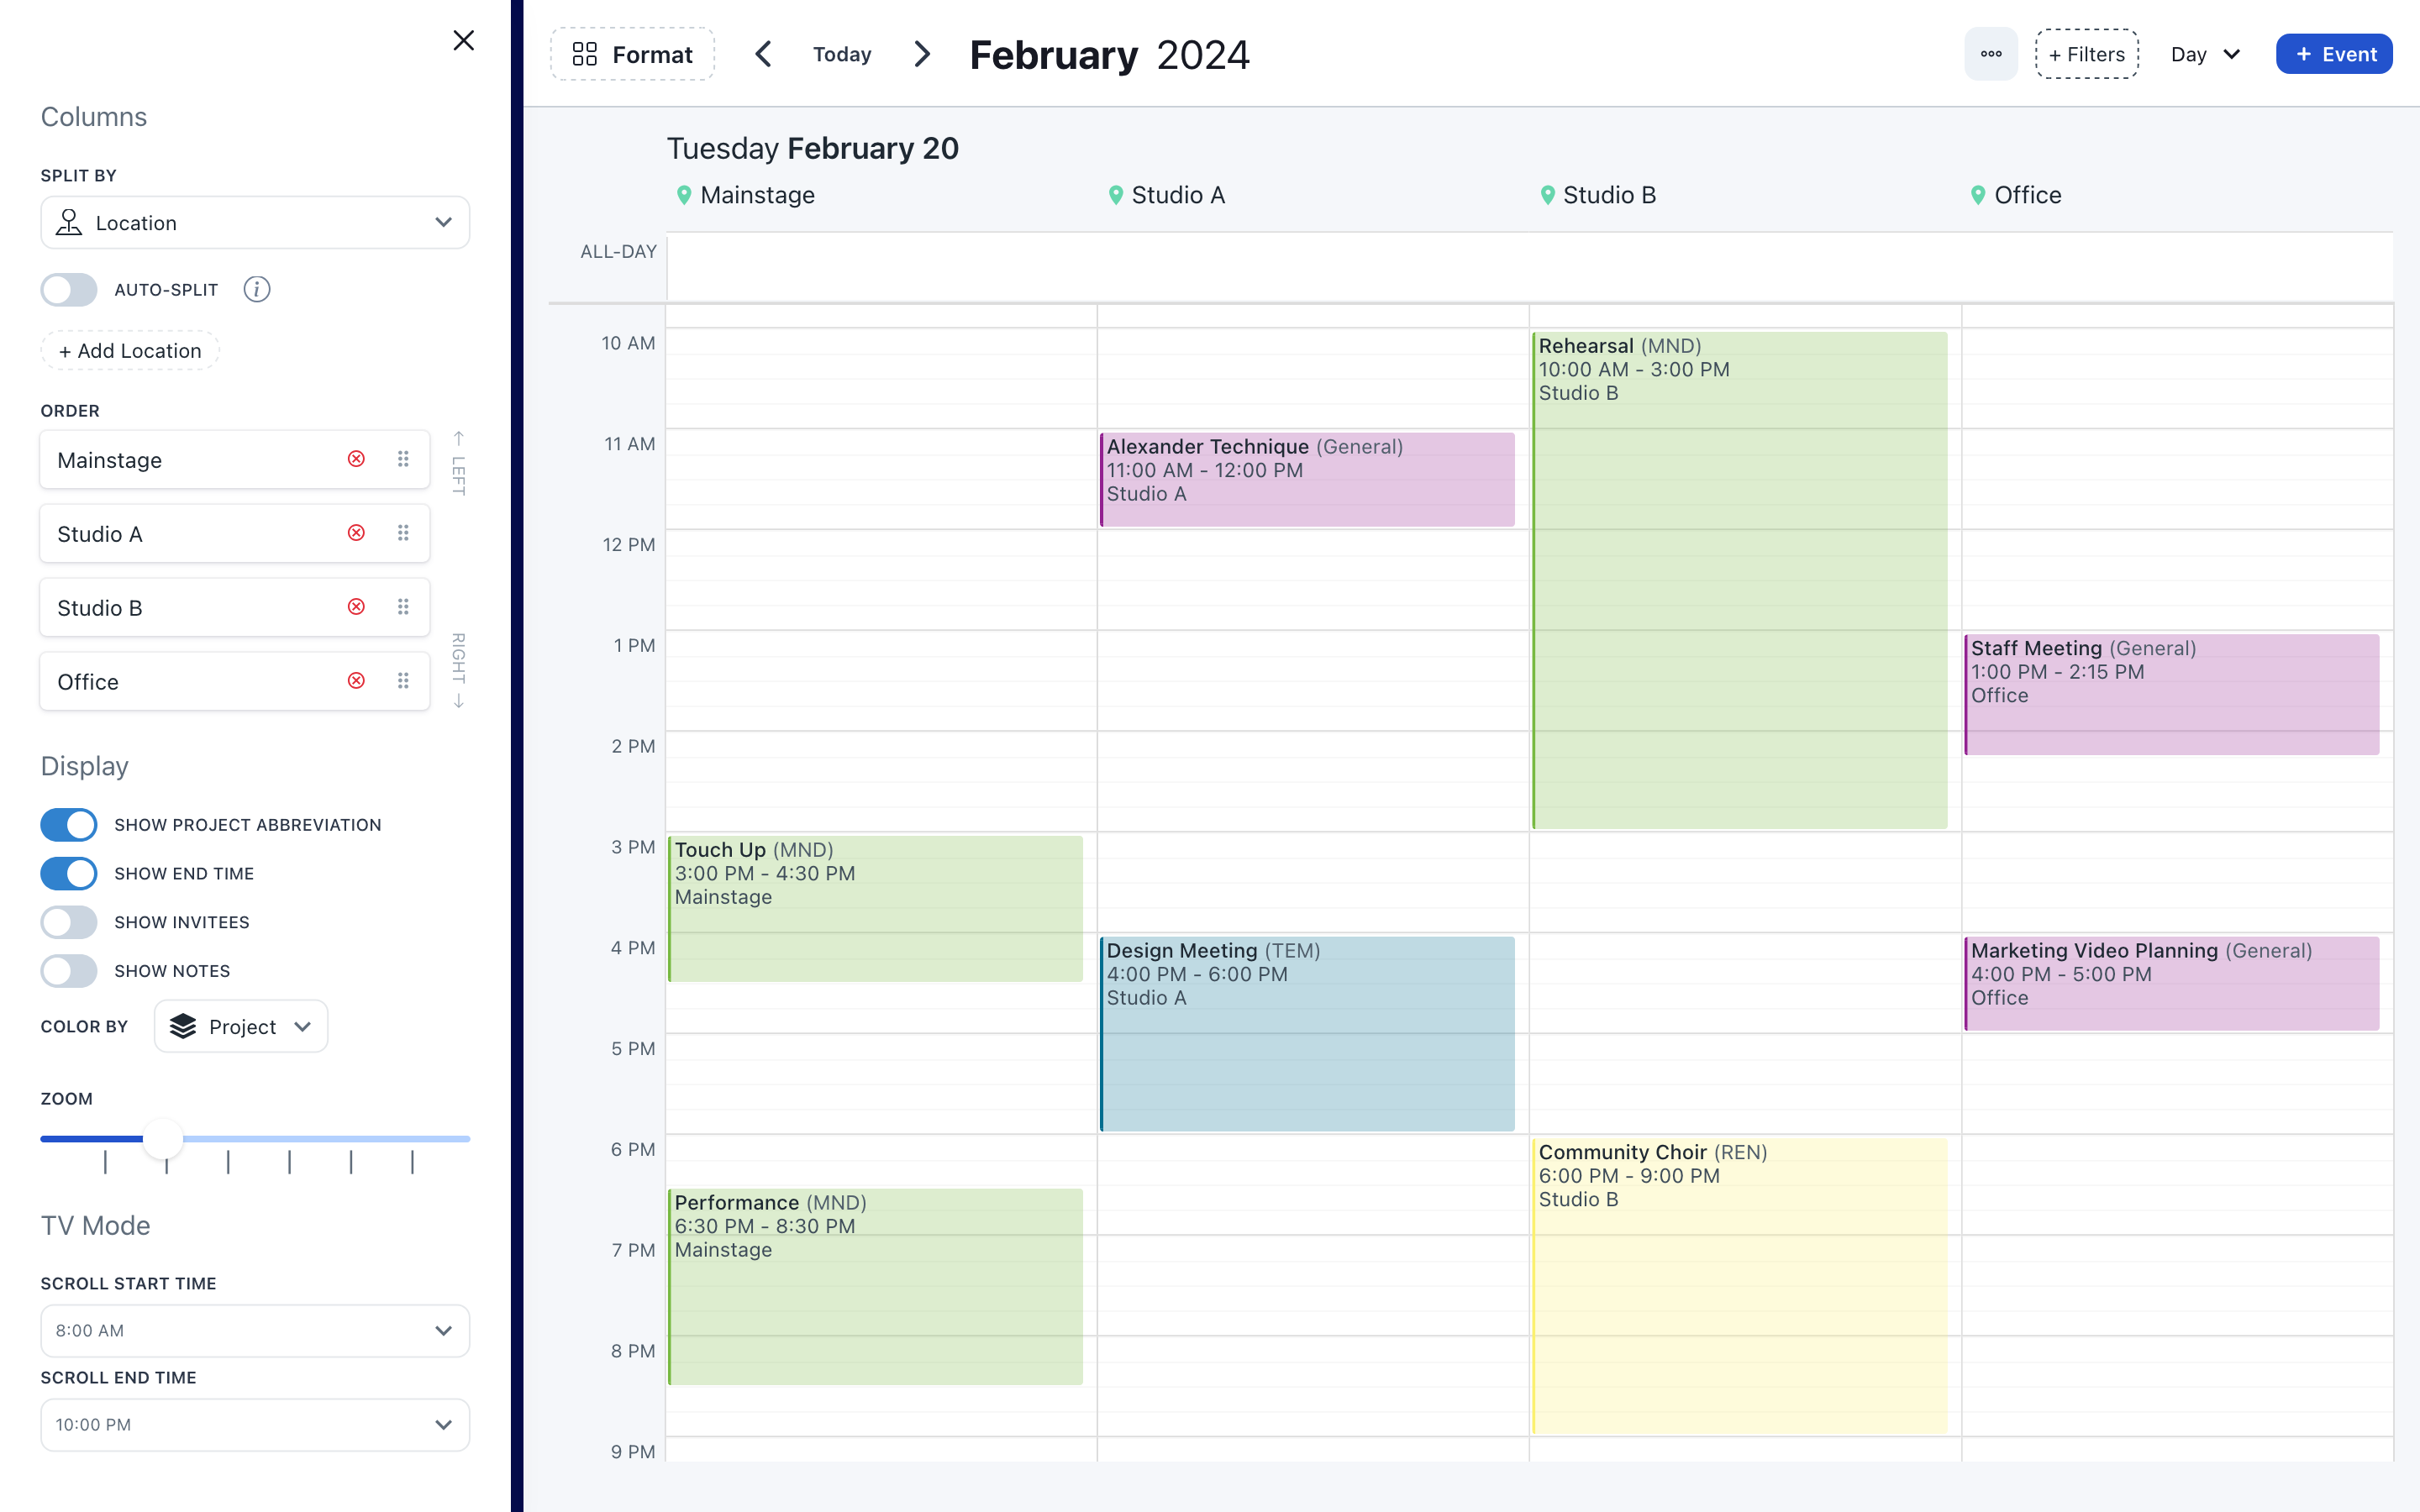Go to next day arrow

pos(922,54)
